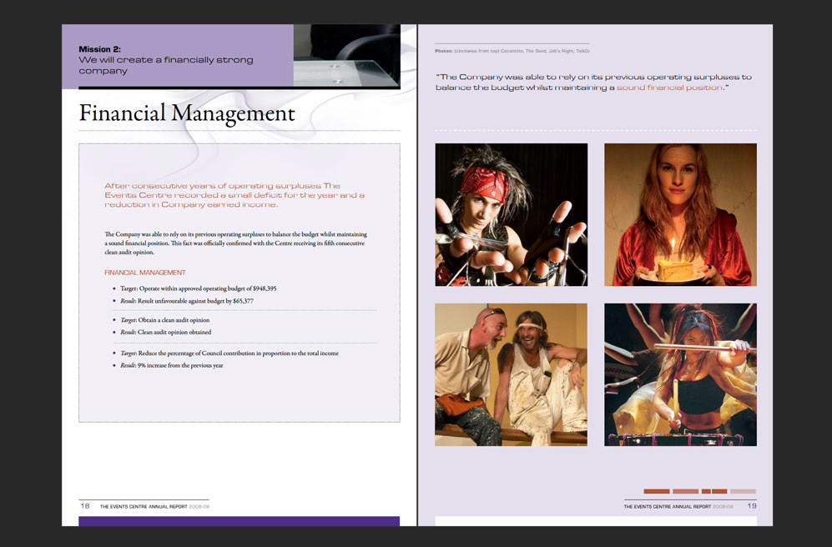Select the woman holding candle cake photo
Image resolution: width=832 pixels, height=547 pixels.
[x=680, y=214]
